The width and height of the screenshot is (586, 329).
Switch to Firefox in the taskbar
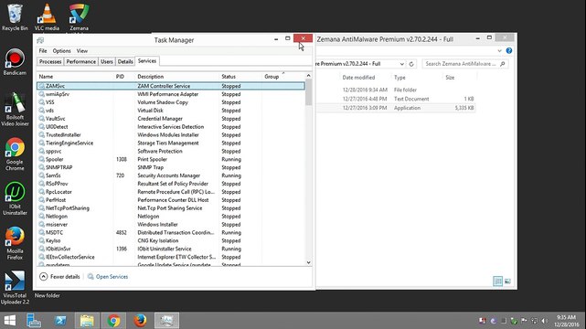pos(140,321)
